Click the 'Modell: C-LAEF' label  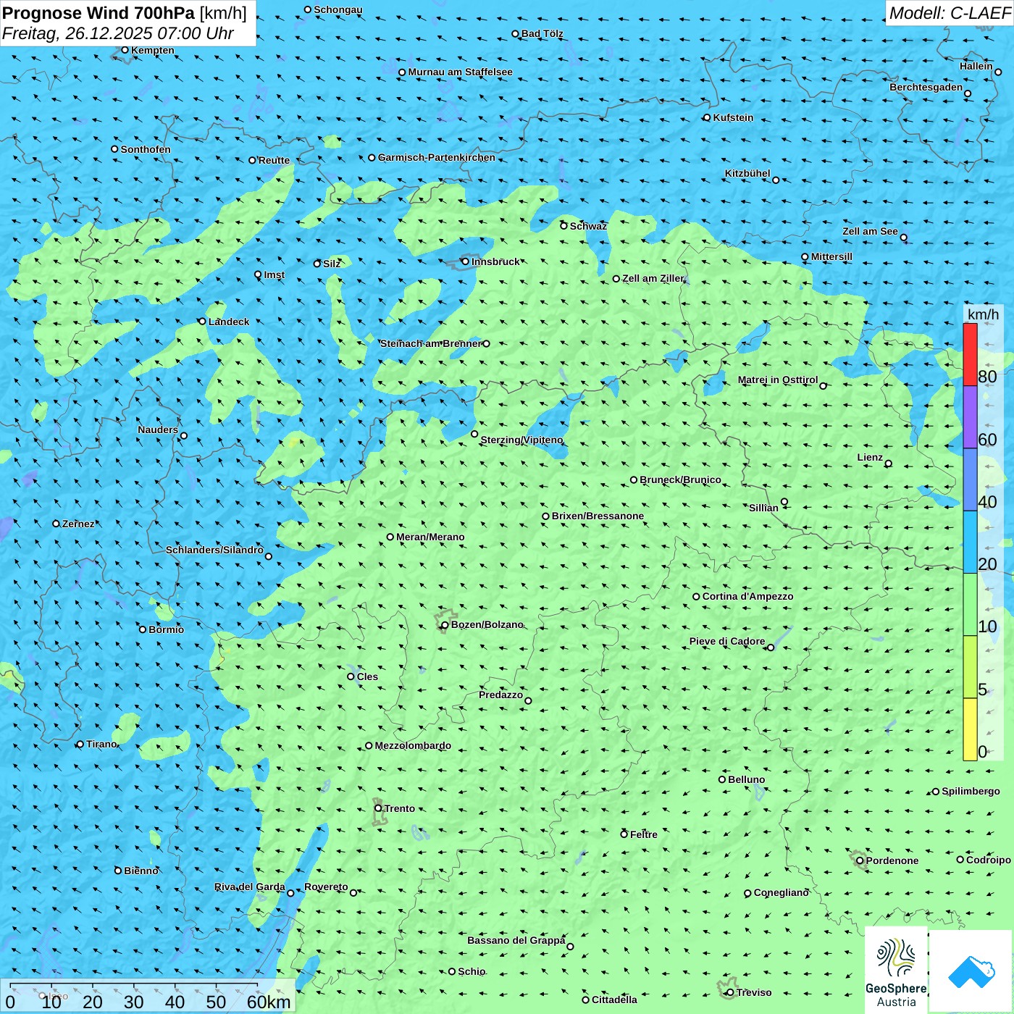pyautogui.click(x=950, y=13)
